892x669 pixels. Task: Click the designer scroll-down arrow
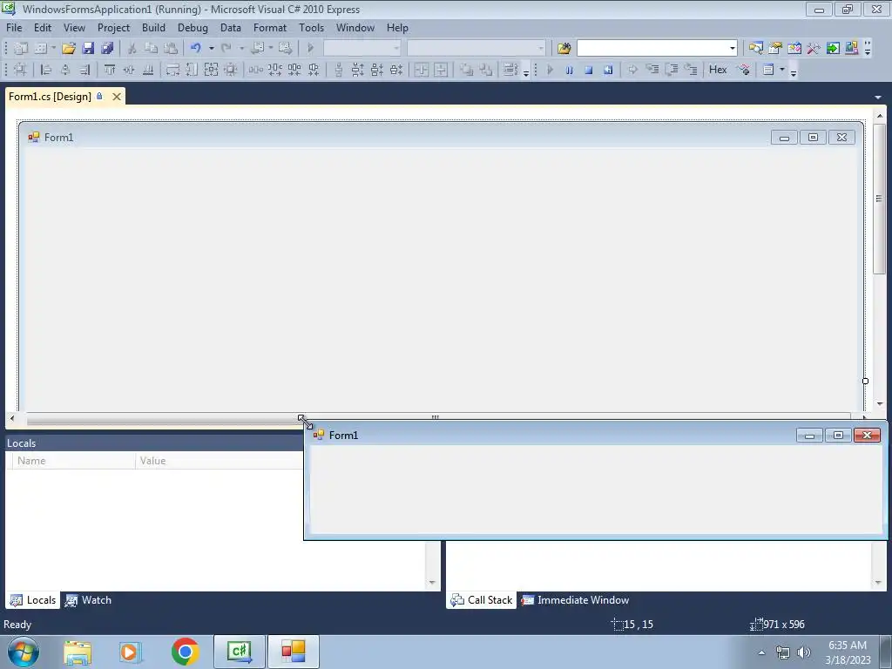[x=880, y=403]
